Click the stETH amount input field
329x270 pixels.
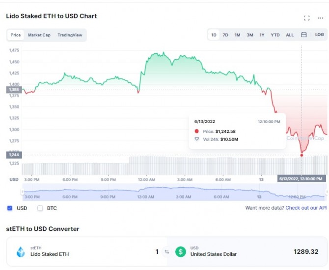pyautogui.click(x=147, y=252)
